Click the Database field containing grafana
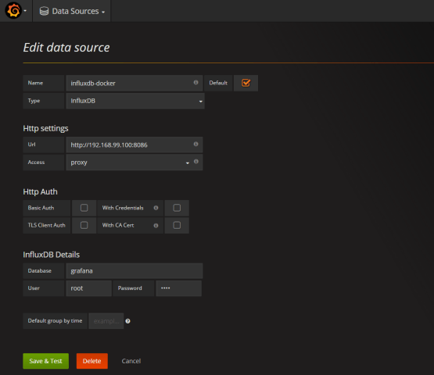 tap(135, 271)
